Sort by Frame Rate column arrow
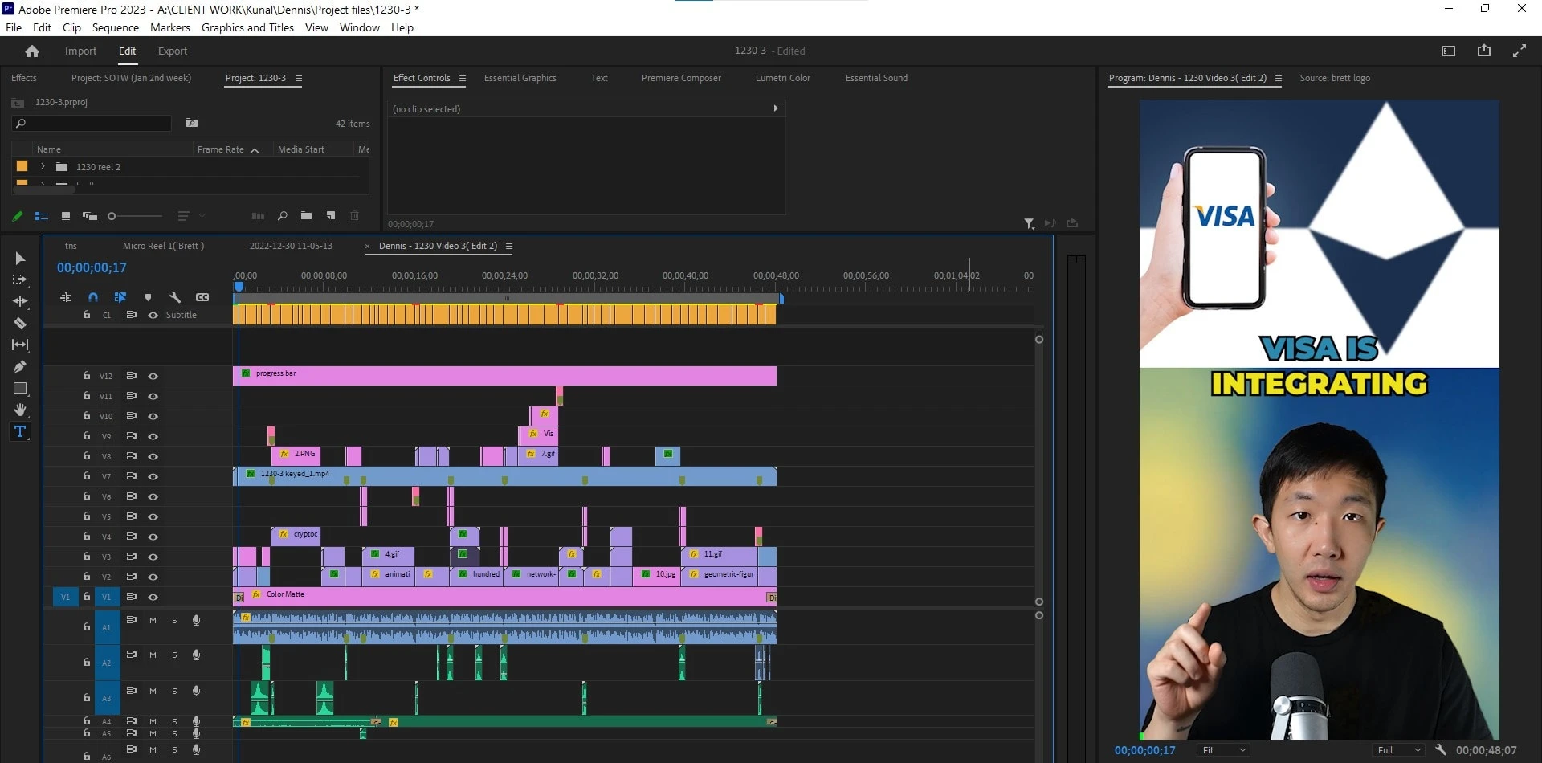This screenshot has width=1542, height=763. tap(255, 150)
